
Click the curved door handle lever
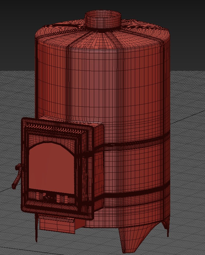click(x=17, y=176)
